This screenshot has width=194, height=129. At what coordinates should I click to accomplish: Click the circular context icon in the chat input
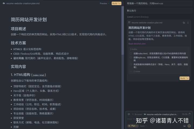click(129, 114)
